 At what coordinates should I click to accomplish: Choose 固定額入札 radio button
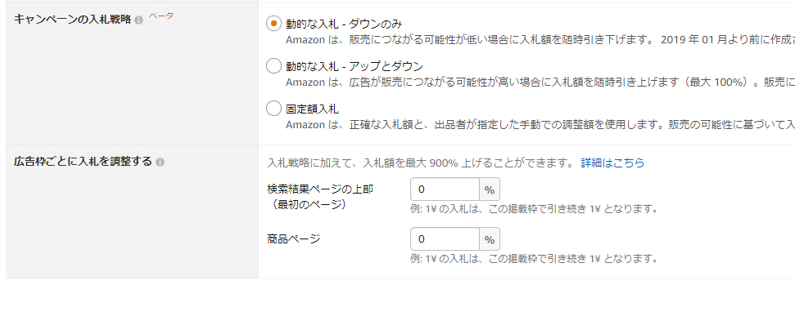pyautogui.click(x=273, y=108)
